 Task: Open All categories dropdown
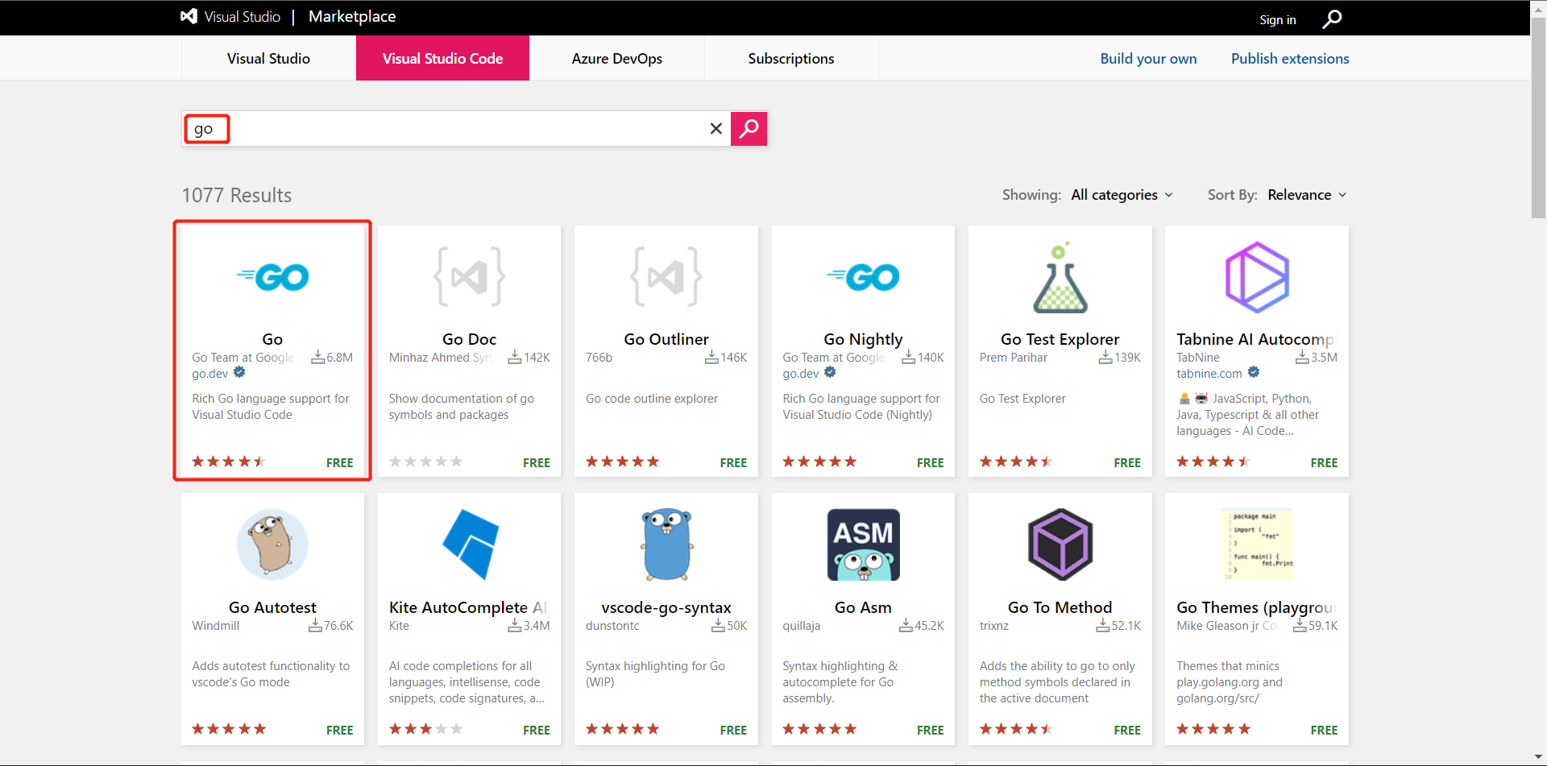tap(1122, 195)
